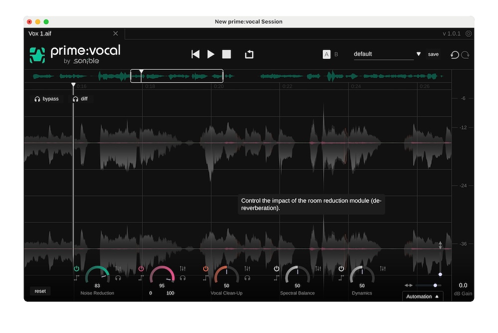
Task: Click the reset button
Action: pyautogui.click(x=40, y=291)
